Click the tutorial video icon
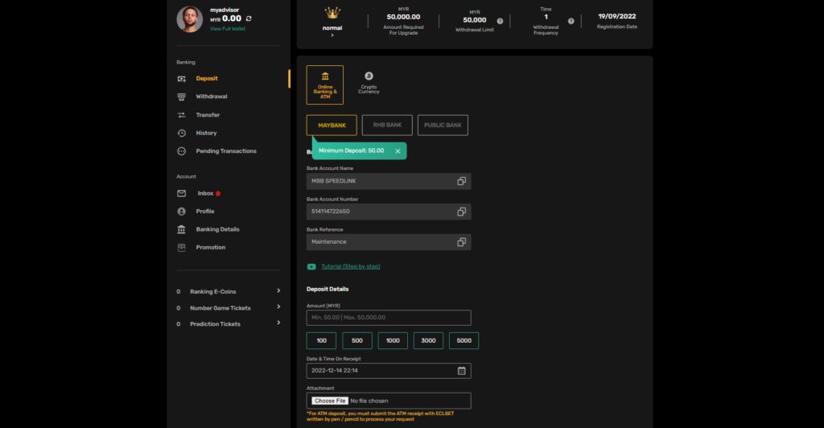Viewport: 824px width, 428px height. (x=311, y=267)
